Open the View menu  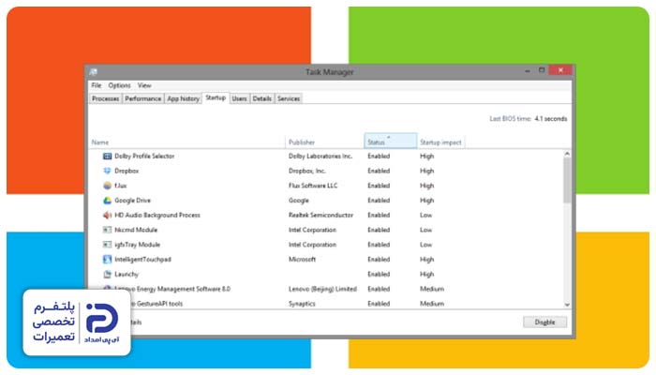point(144,85)
